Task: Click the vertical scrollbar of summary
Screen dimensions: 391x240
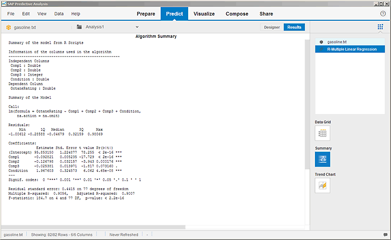Action: point(307,104)
